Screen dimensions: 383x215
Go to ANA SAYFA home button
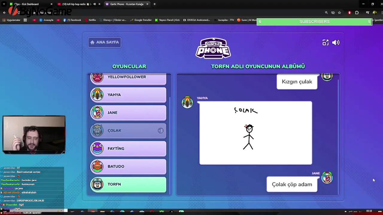[x=104, y=42]
